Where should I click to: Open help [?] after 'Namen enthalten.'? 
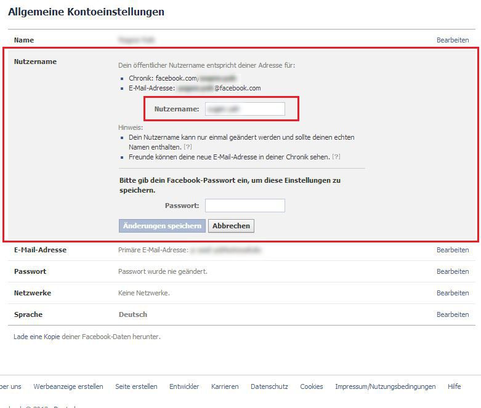[188, 147]
